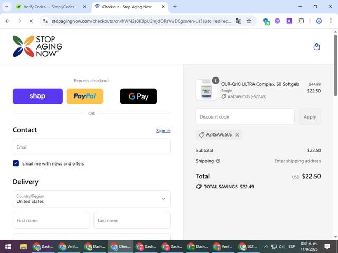The image size is (338, 253).
Task: Focus the Last name field
Action: point(132,220)
